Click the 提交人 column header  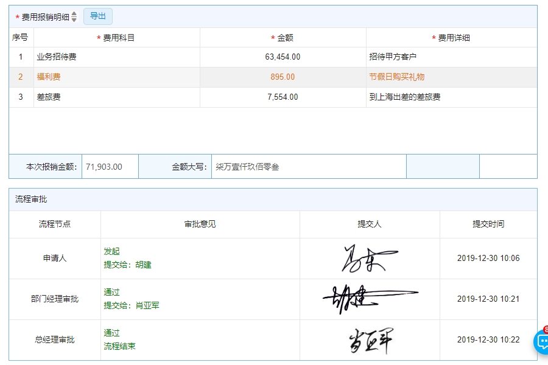370,224
